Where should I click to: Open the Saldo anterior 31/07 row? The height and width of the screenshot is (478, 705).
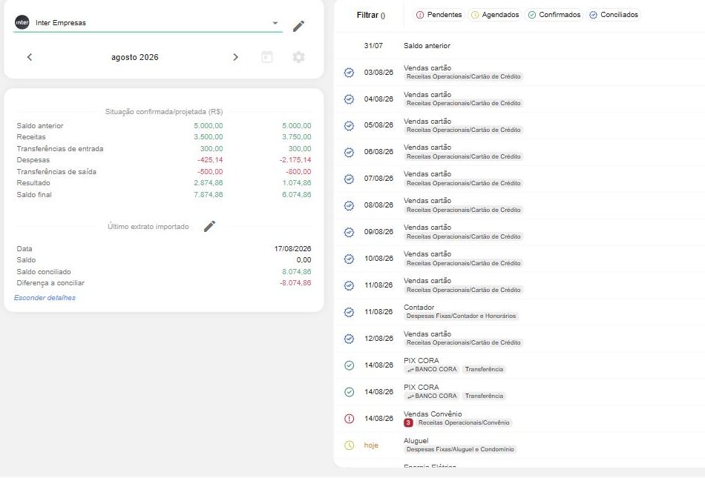pyautogui.click(x=519, y=46)
